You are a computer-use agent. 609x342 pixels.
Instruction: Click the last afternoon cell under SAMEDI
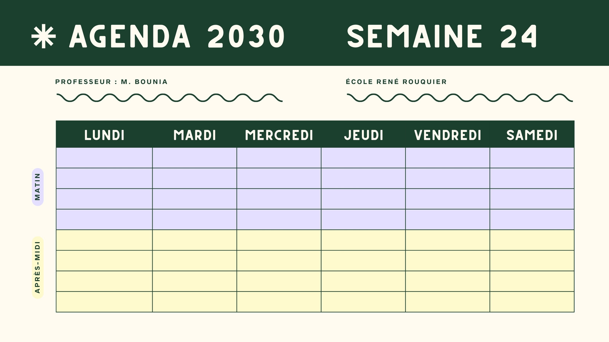[532, 302]
